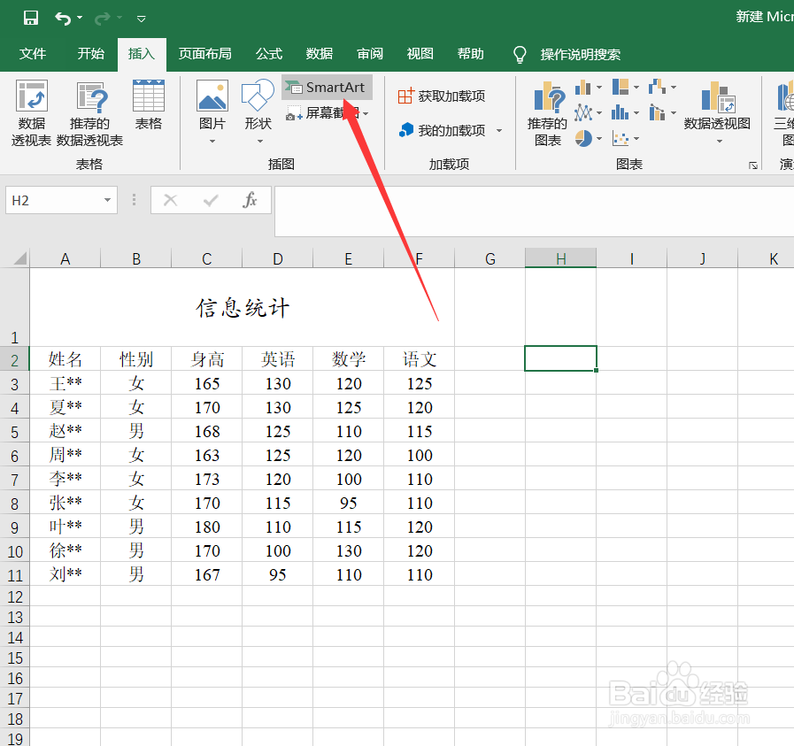Click the Redo arrow icon

coord(103,19)
